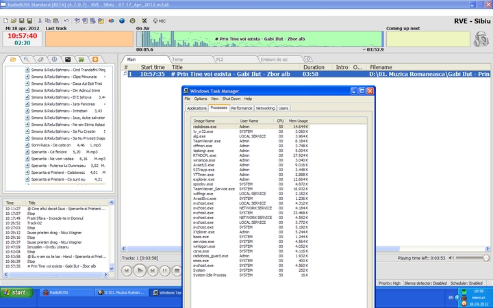The image size is (493, 308).
Task: Select playlist track Prin Tine voi exista
Action: pos(305,74)
